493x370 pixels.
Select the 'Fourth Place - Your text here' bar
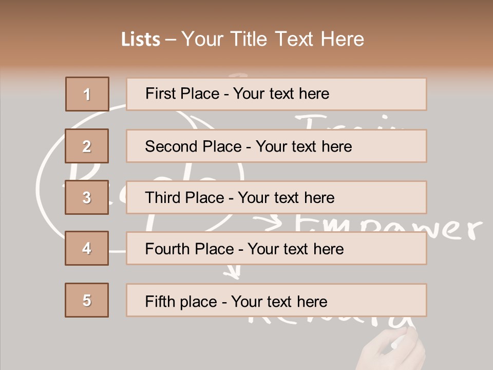point(276,248)
